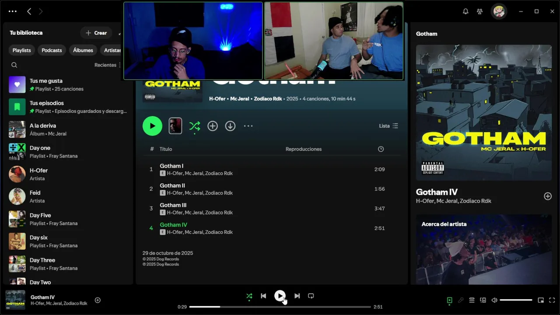This screenshot has width=560, height=315.
Task: Open the user profile avatar
Action: (499, 11)
